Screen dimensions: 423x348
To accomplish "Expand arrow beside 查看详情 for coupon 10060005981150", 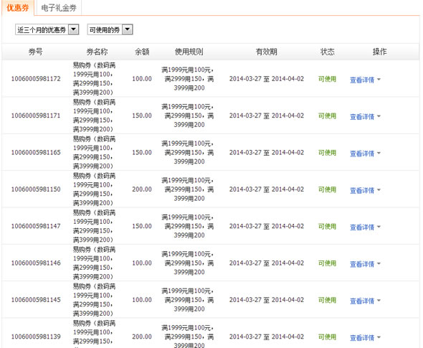I will (x=379, y=190).
